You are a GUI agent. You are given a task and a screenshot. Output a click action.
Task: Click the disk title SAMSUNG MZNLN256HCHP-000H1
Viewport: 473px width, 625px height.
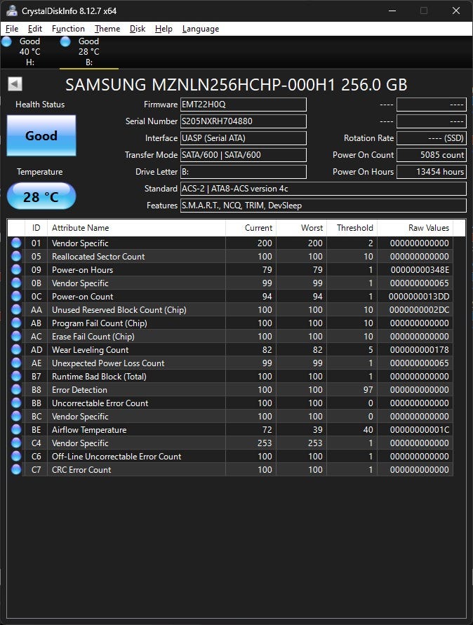point(236,84)
